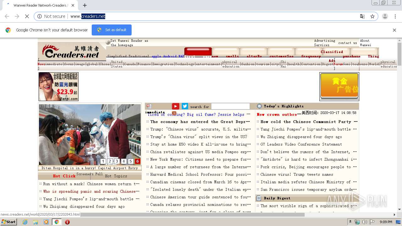Open Windows Explorer folder in taskbar
The height and width of the screenshot is (226, 402).
(35, 222)
